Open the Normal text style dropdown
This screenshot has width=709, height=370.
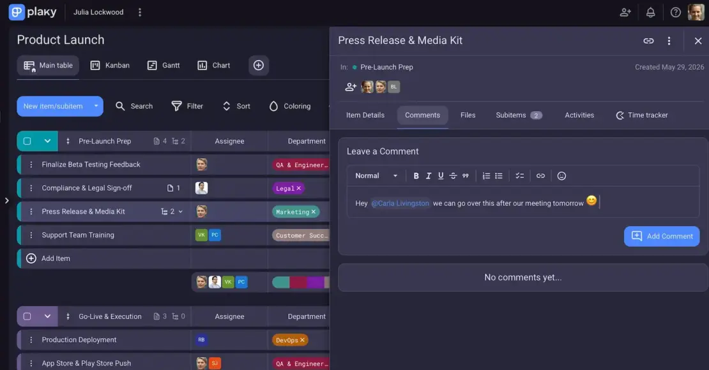point(376,175)
